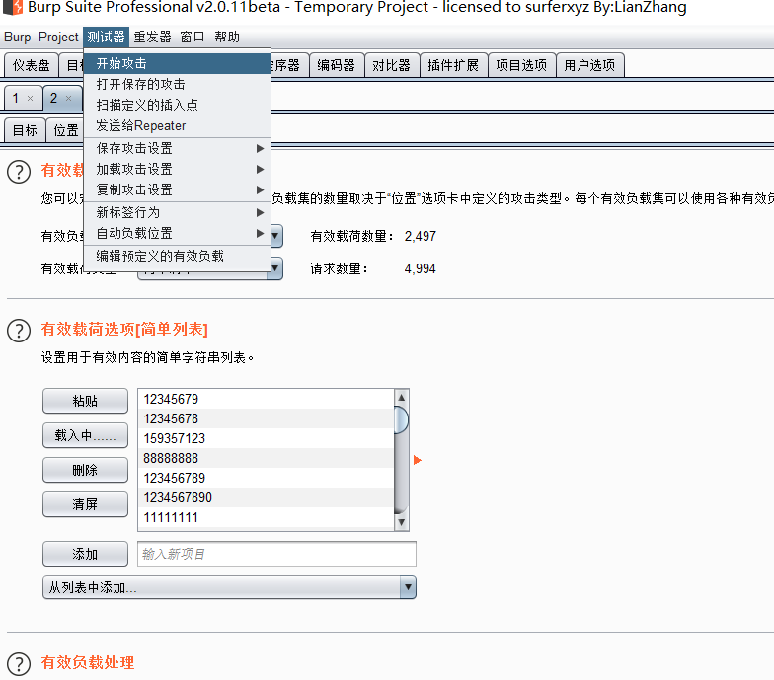Switch to the 用户选项 tab

tap(589, 65)
